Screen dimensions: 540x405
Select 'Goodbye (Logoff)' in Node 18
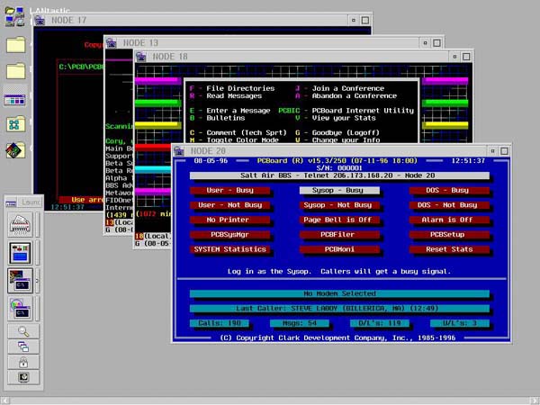346,132
